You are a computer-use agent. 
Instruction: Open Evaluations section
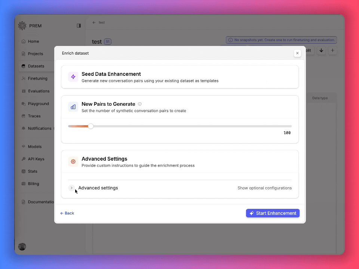coord(39,91)
